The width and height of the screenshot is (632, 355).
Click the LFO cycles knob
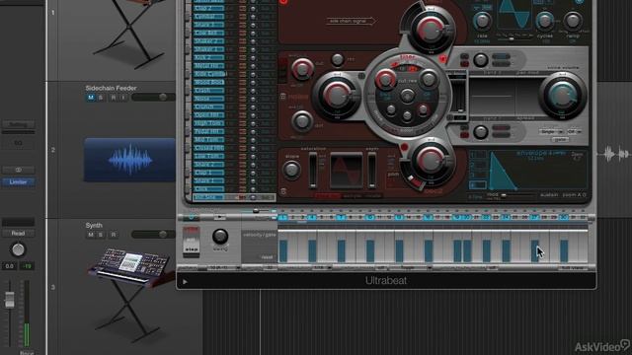click(544, 21)
